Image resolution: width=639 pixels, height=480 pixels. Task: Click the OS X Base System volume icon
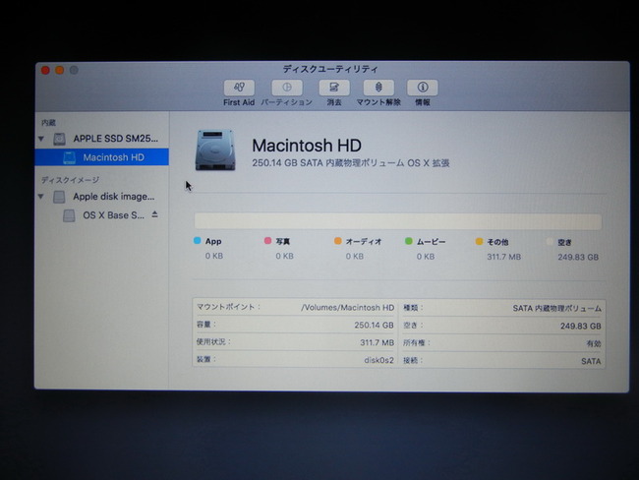click(69, 215)
